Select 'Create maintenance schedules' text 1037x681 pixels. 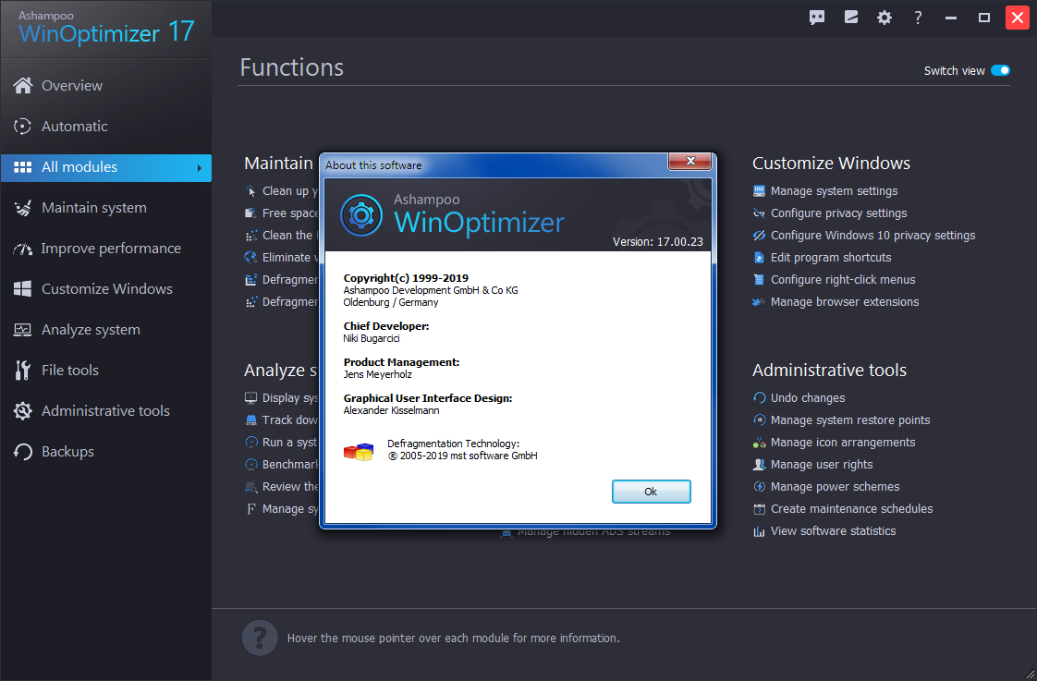[852, 509]
